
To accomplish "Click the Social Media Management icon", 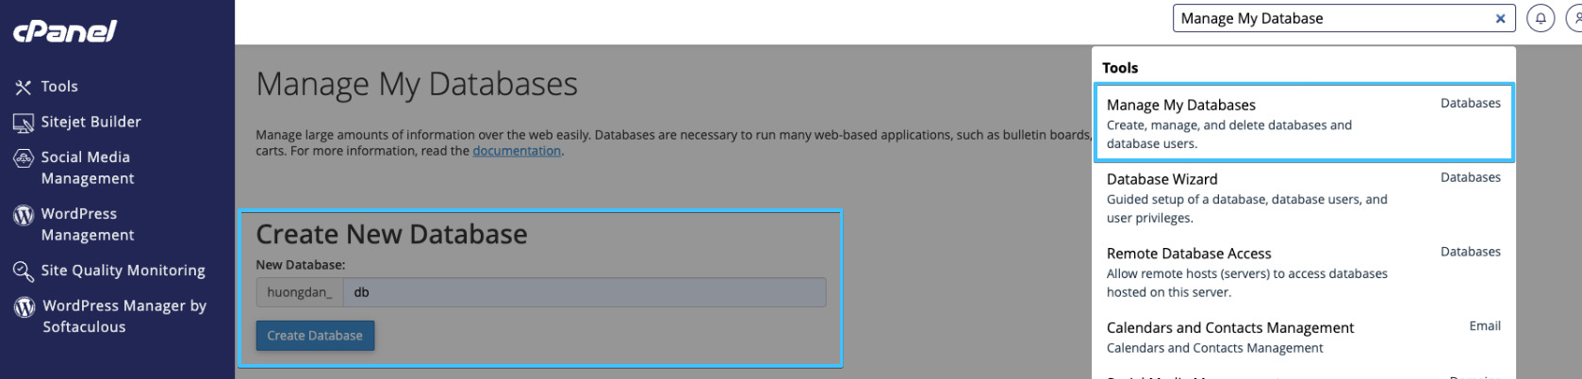I will pos(24,158).
